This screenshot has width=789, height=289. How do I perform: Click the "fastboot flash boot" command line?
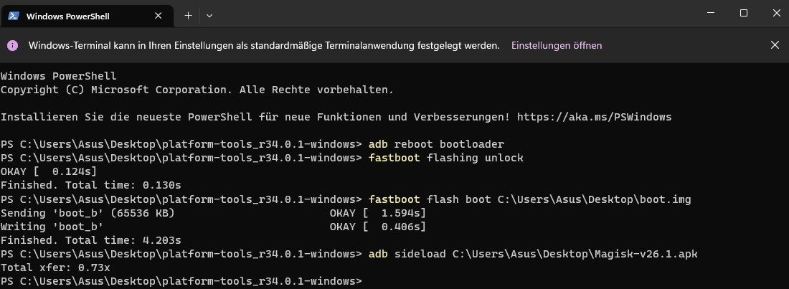pos(529,199)
